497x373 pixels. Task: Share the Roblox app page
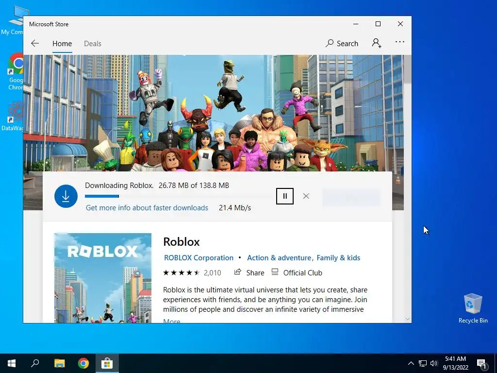[249, 273]
